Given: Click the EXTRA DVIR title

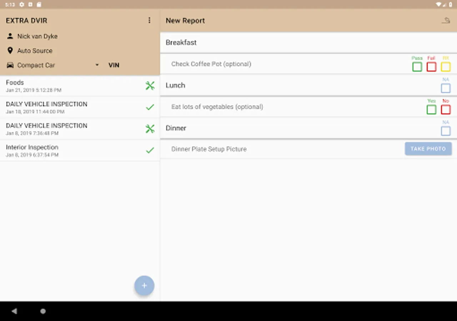Looking at the screenshot, I should coord(26,21).
